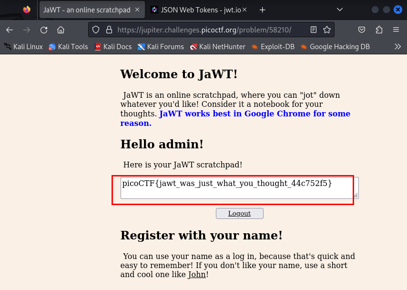Open the extensions puzzle icon
This screenshot has width=407, height=290.
(x=379, y=30)
